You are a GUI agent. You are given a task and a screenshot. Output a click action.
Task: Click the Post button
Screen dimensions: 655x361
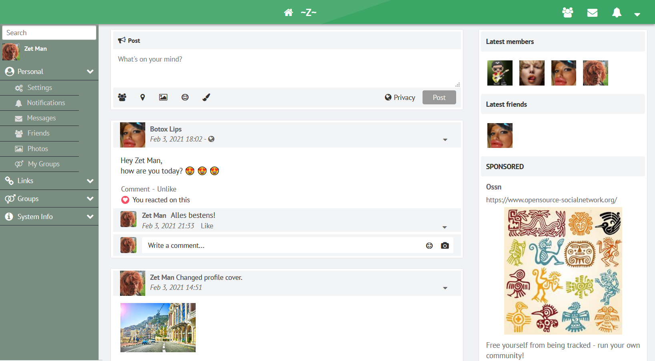pos(439,98)
